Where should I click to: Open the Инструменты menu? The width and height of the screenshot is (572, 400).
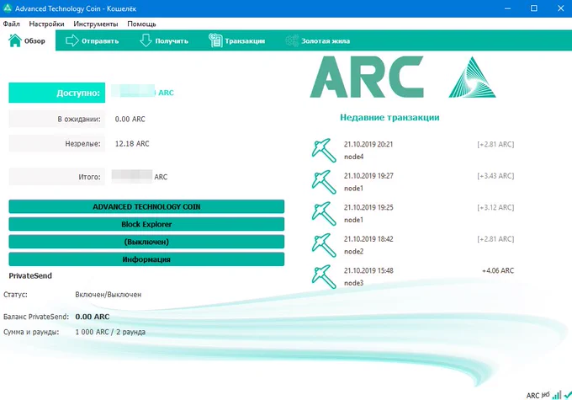96,24
